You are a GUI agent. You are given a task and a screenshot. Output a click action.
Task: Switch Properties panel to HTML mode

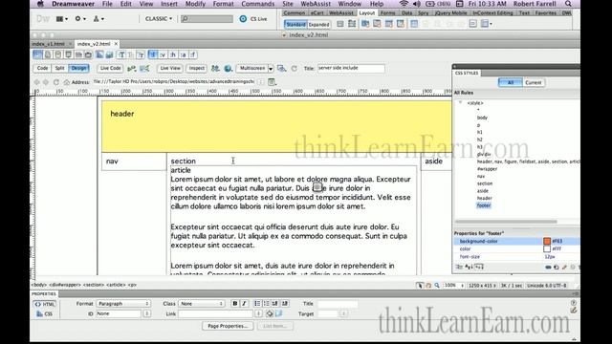[x=45, y=304]
